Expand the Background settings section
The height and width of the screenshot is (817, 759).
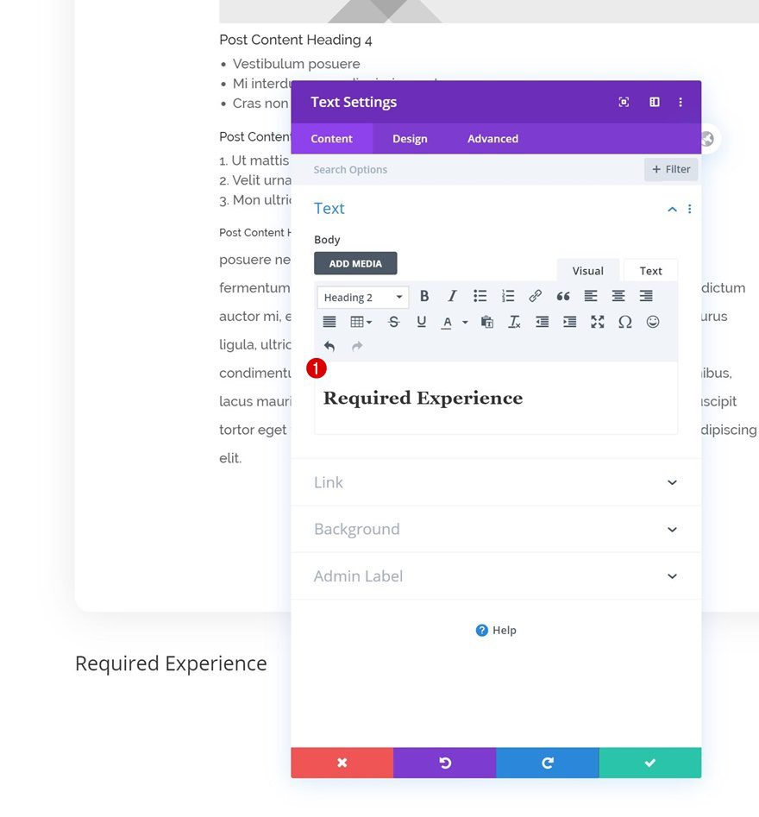tap(496, 529)
